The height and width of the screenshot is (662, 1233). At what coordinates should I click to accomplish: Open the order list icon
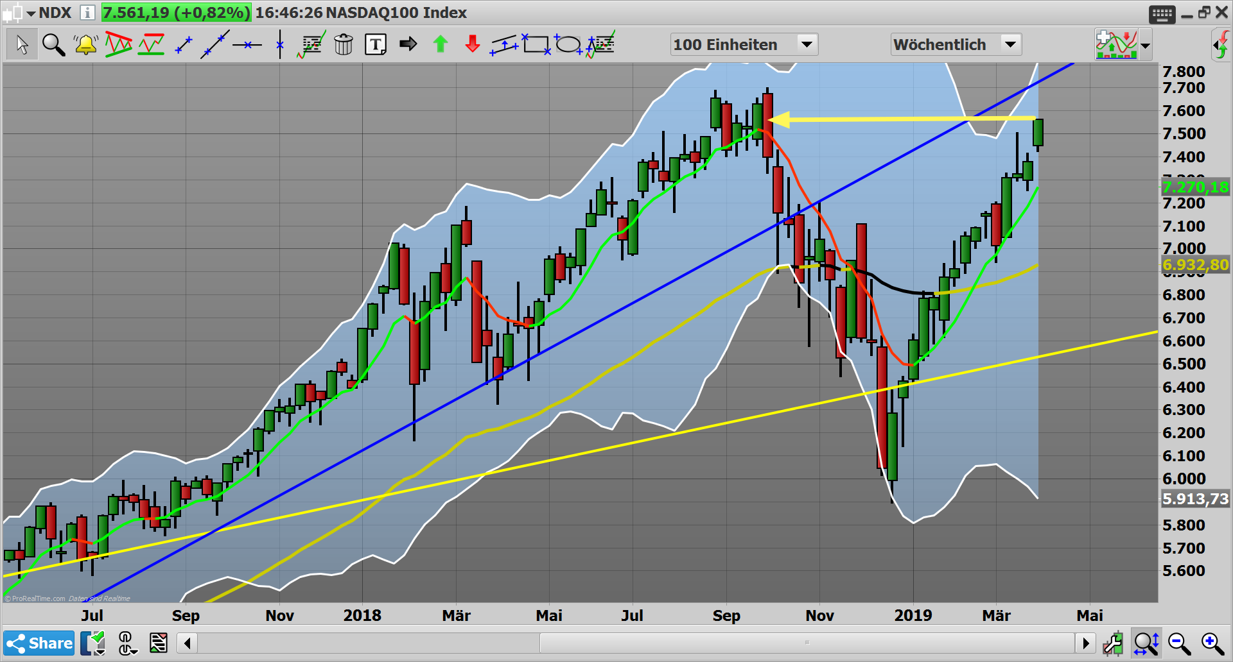[158, 643]
